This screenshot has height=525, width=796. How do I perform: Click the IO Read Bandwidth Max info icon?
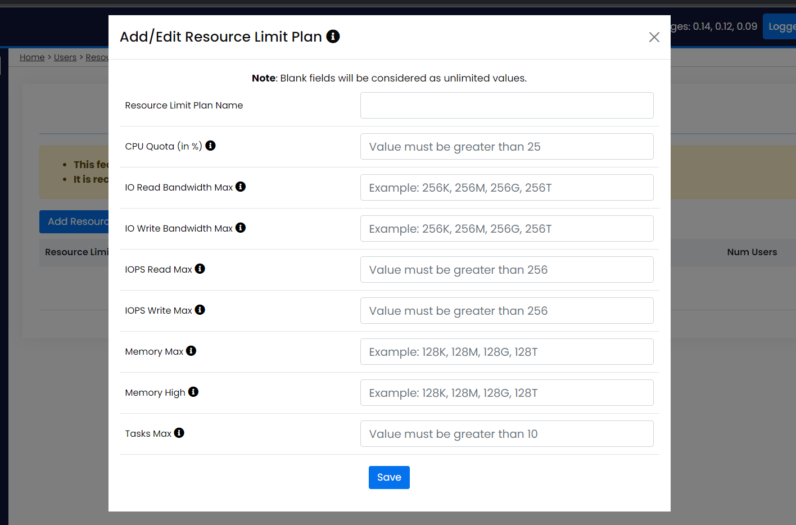pos(241,187)
